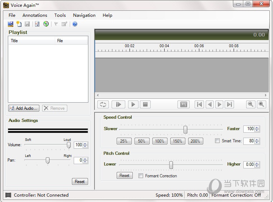
Task: Click the waveform scrollbar right arrow
Action: click(265, 95)
